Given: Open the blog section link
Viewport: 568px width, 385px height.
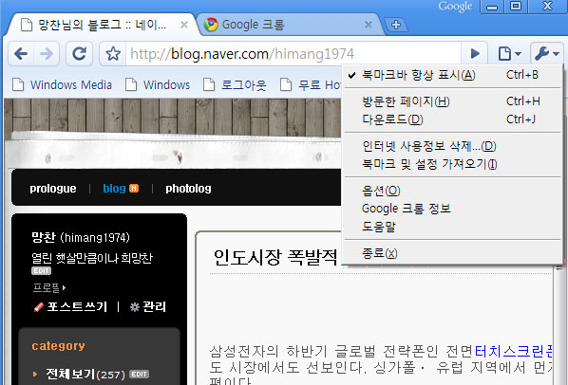Looking at the screenshot, I should pos(114,189).
